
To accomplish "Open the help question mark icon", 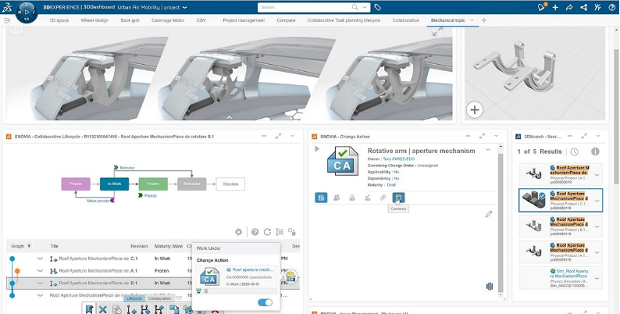I will coord(255,232).
